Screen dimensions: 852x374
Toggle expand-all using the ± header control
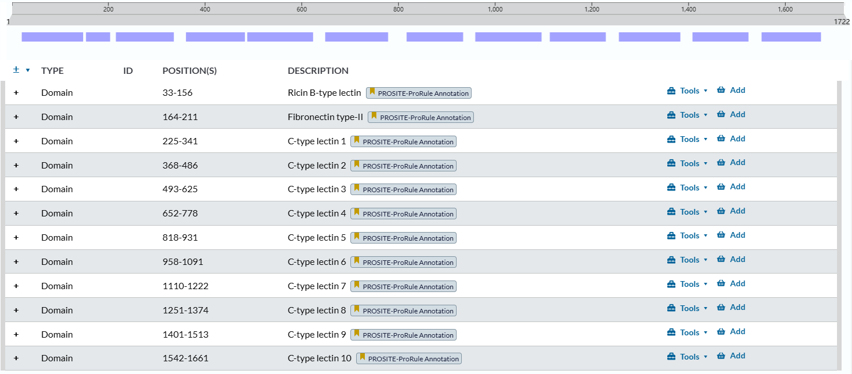16,70
